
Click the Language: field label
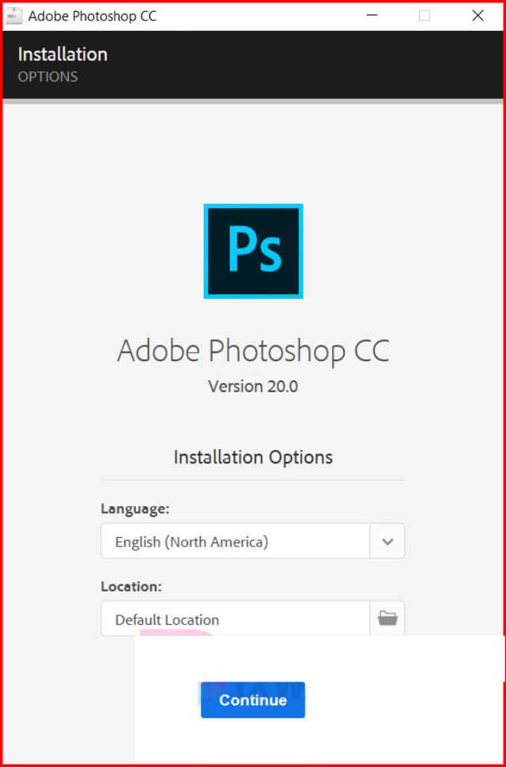(134, 508)
